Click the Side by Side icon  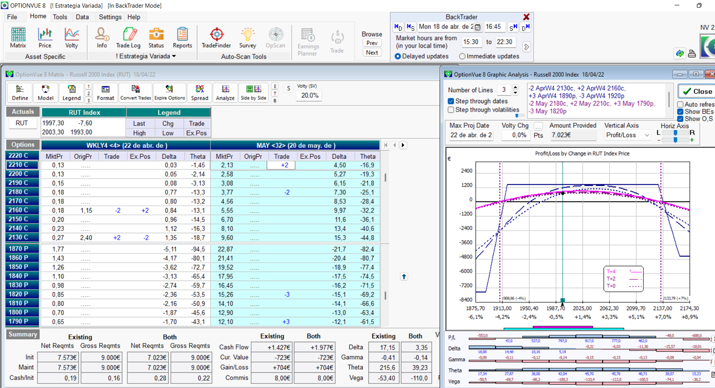pyautogui.click(x=253, y=93)
